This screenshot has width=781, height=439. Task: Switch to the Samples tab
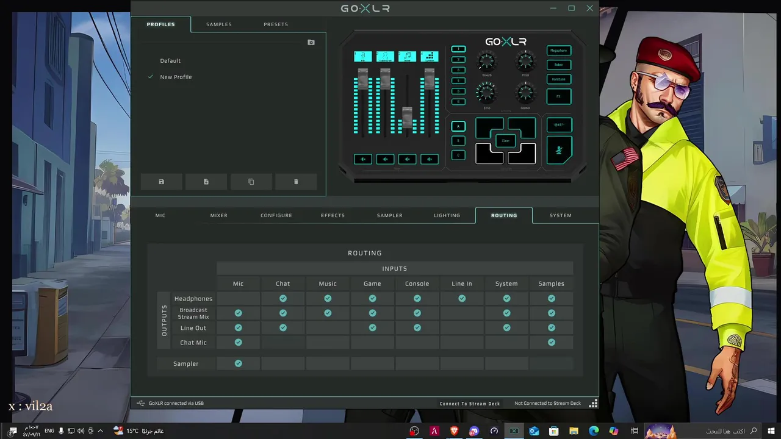(x=219, y=24)
